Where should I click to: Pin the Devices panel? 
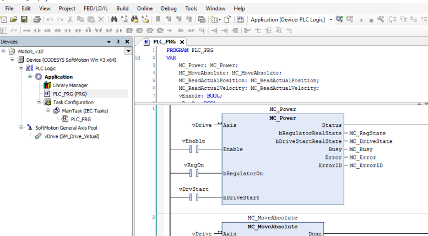coord(118,42)
